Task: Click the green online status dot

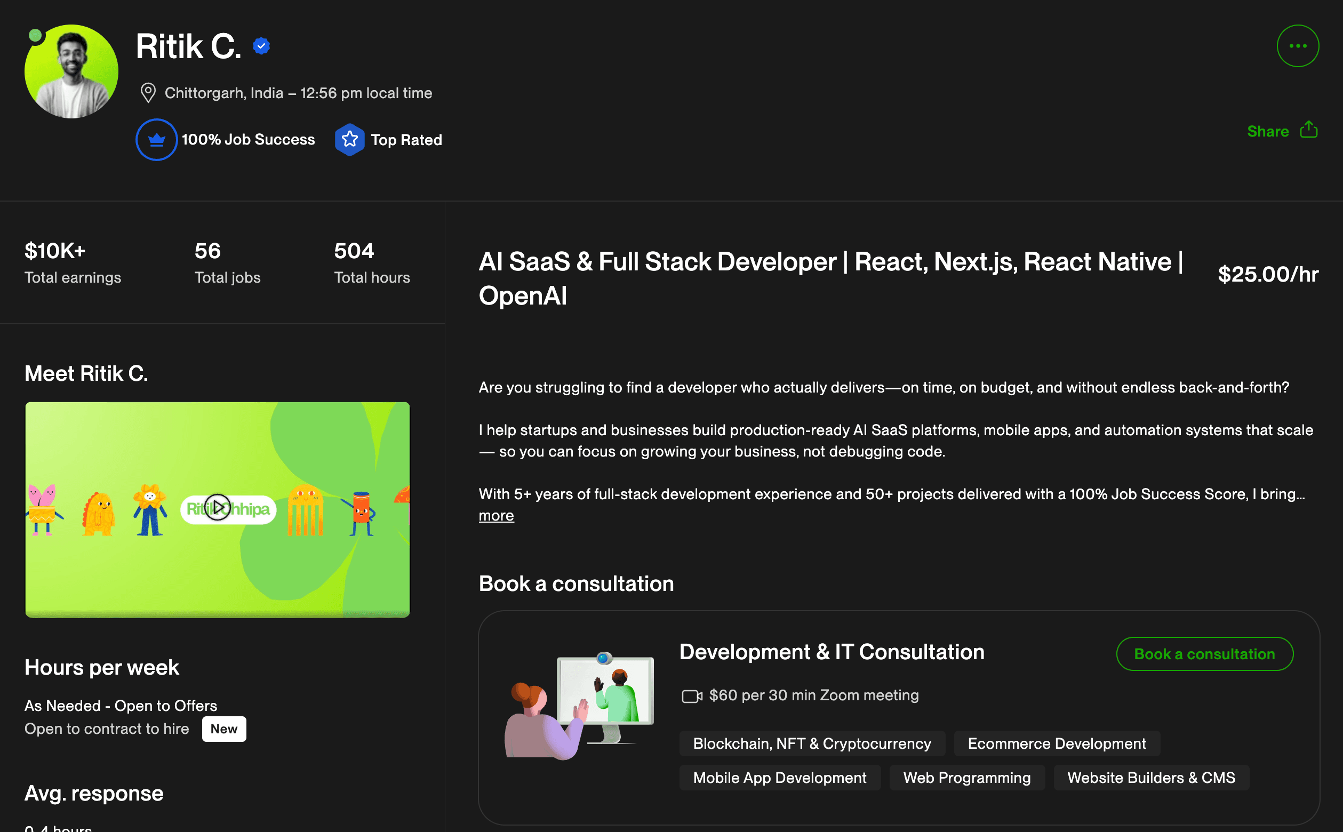Action: coord(35,35)
